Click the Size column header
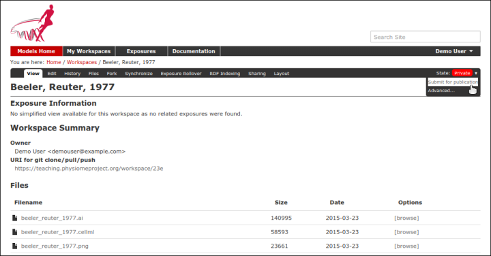 281,203
